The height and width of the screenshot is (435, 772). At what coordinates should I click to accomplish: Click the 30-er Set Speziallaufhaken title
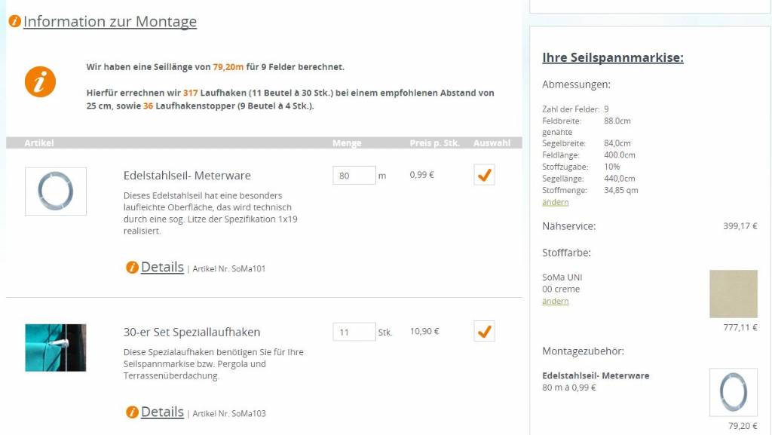[x=191, y=332]
